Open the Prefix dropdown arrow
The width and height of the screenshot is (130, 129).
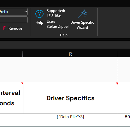[26, 12]
